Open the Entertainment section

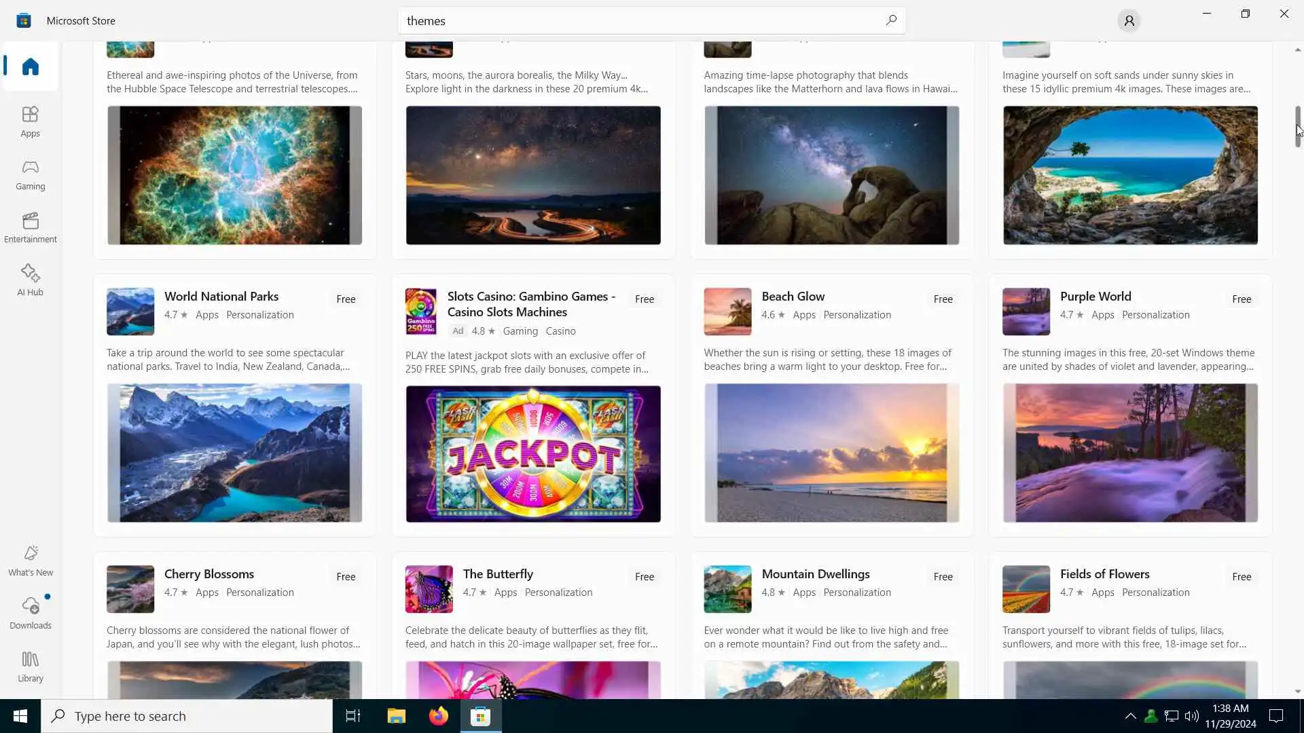(30, 228)
